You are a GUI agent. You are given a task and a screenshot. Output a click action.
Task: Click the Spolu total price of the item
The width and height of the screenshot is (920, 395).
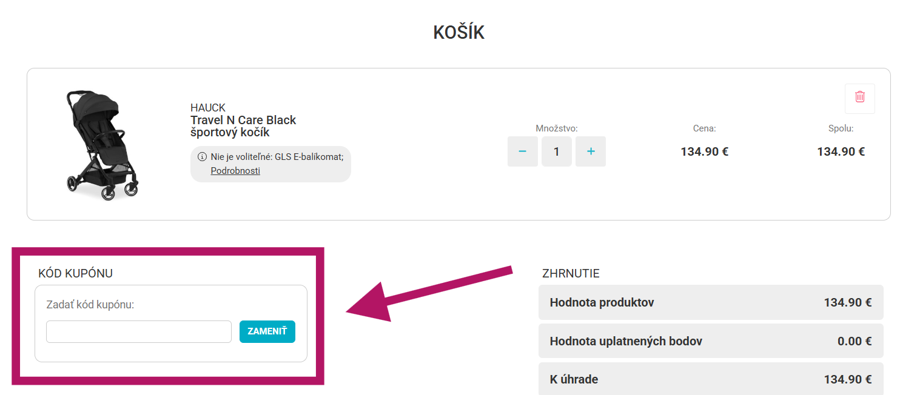tap(841, 151)
